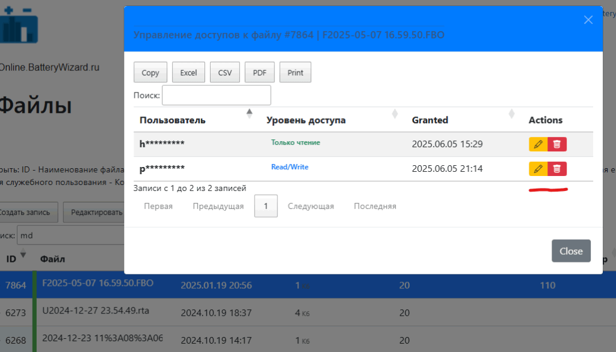Go to page 1 in pagination

pyautogui.click(x=265, y=206)
